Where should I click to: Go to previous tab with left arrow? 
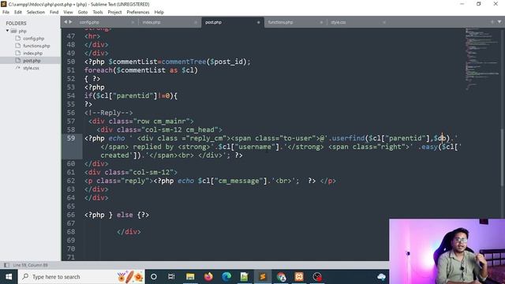pyautogui.click(x=65, y=22)
